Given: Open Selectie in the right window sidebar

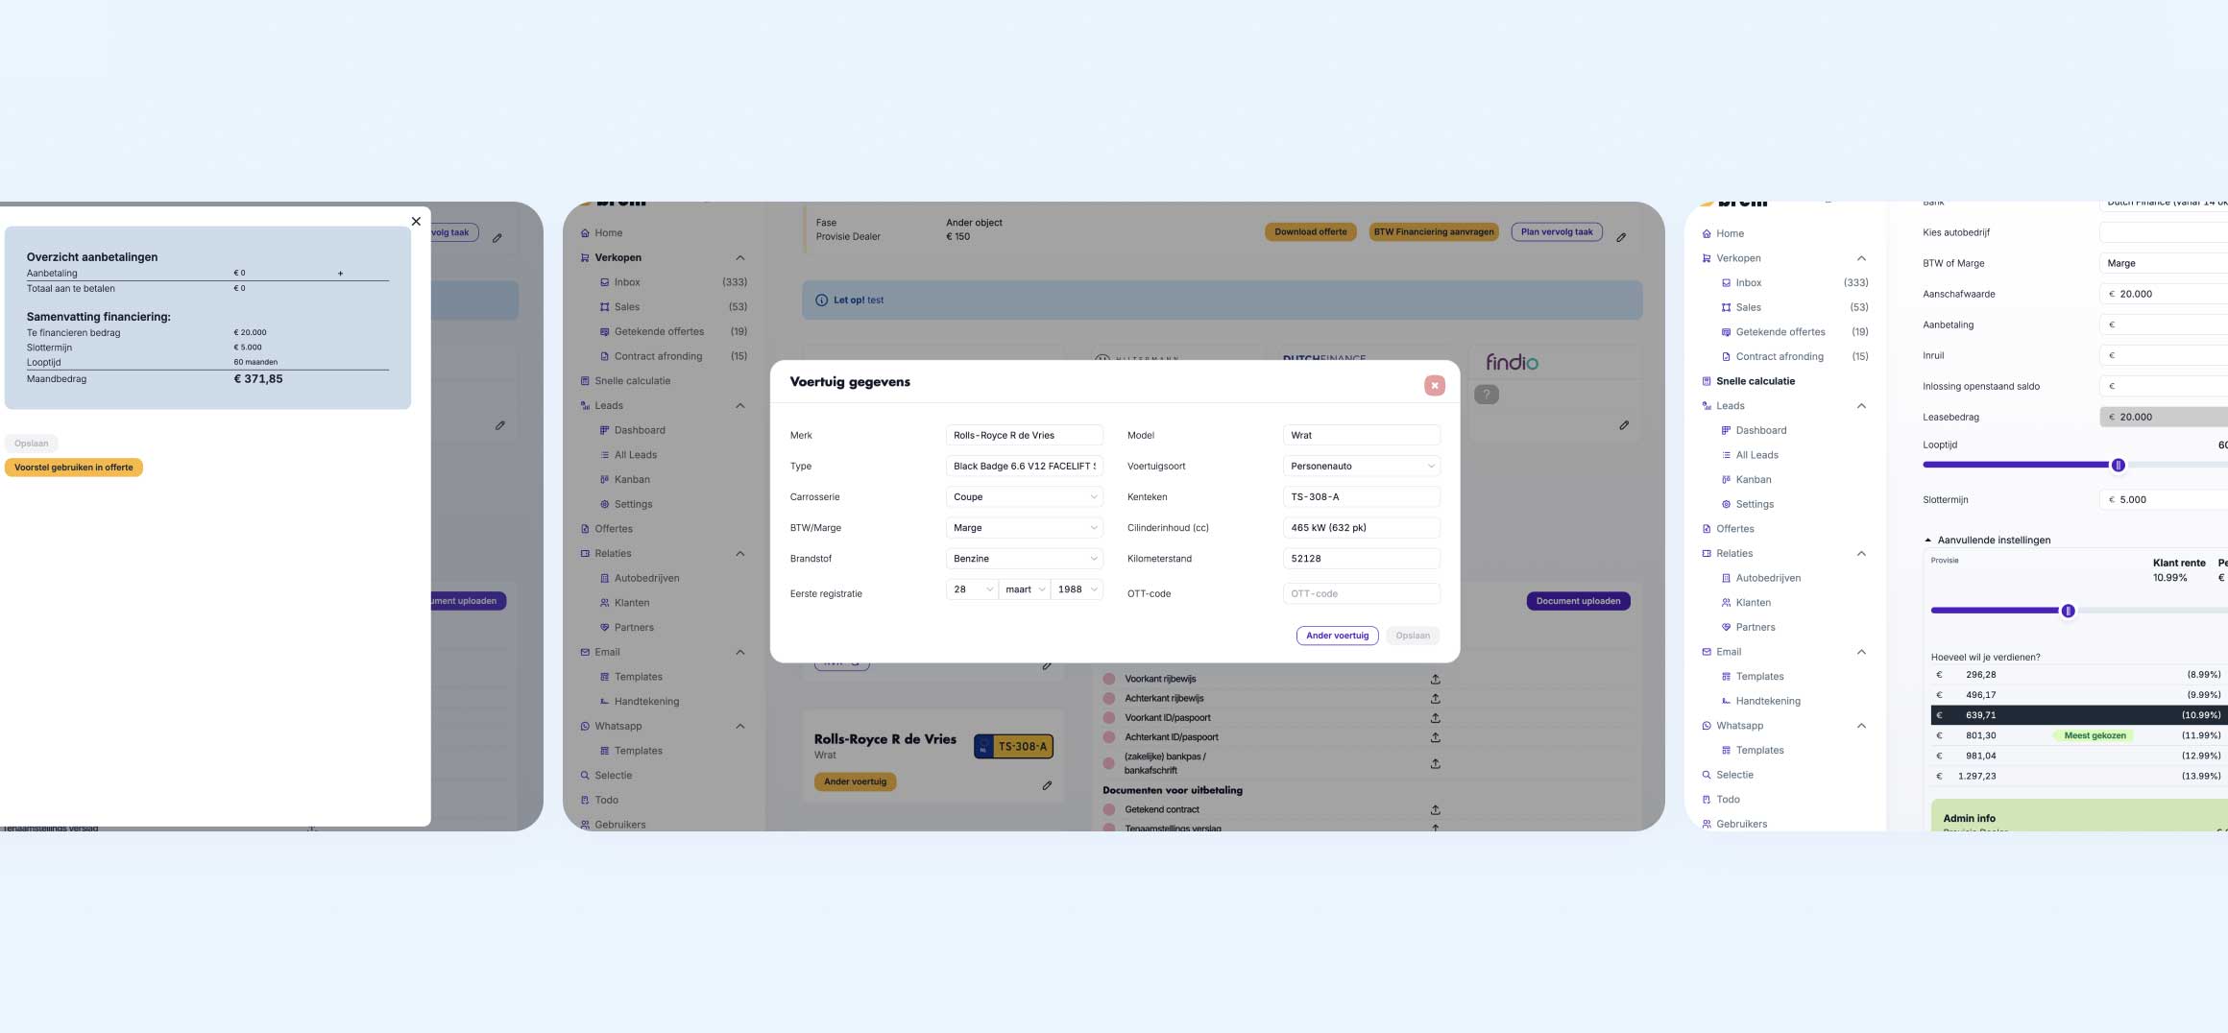Looking at the screenshot, I should pos(1734,775).
